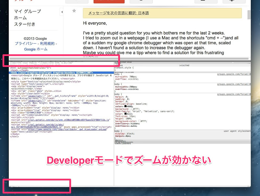Select the noscript element row
Image resolution: width=260 pixels, height=196 pixels.
click(61, 77)
